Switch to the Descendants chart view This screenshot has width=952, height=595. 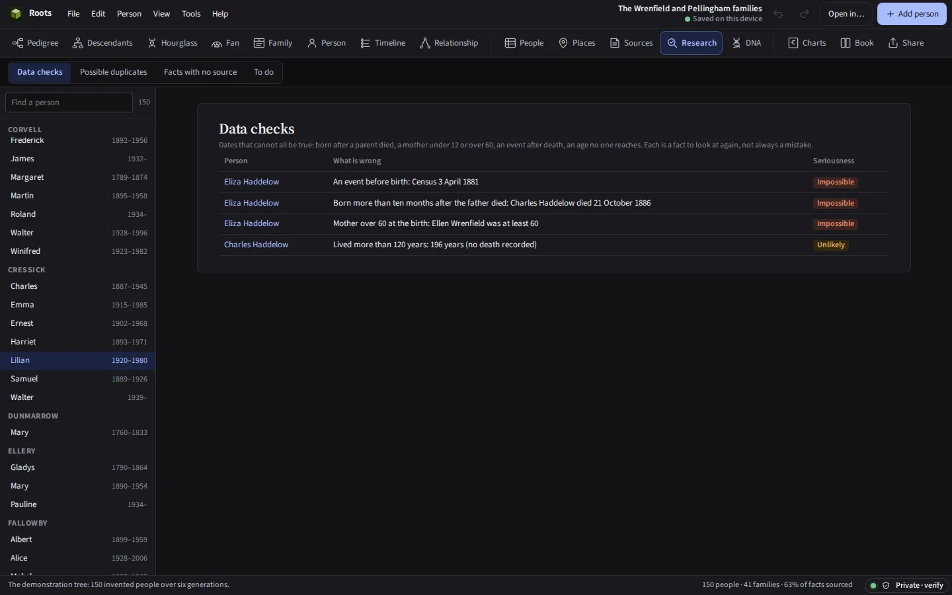pyautogui.click(x=102, y=43)
